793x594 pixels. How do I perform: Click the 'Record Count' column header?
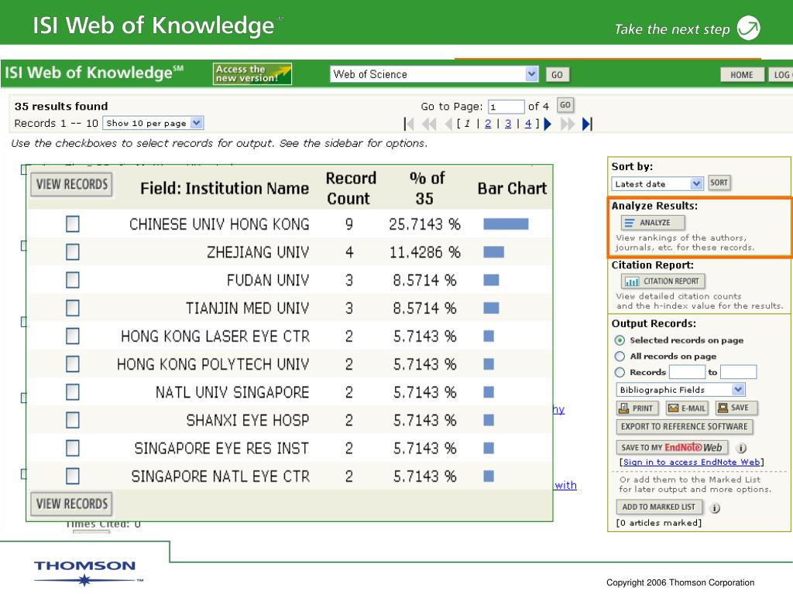[351, 189]
